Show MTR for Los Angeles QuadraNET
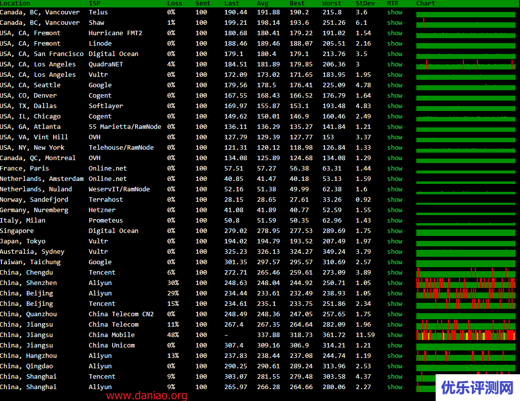The image size is (520, 401). tap(394, 64)
